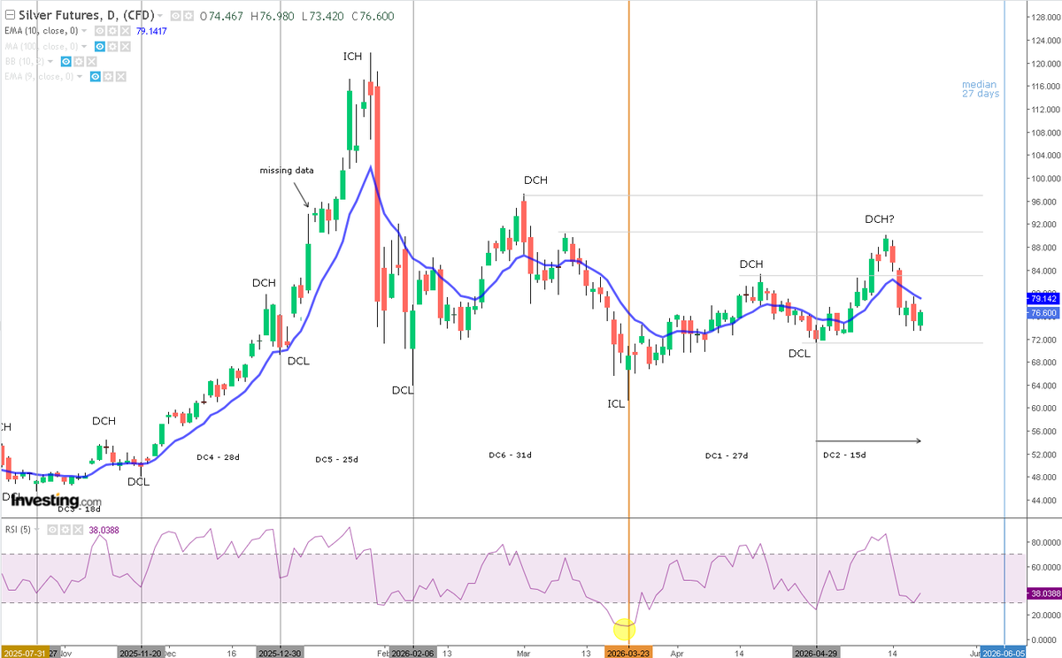Select the 'DC5 - 25d' cycle label
The height and width of the screenshot is (658, 1062).
click(x=336, y=459)
